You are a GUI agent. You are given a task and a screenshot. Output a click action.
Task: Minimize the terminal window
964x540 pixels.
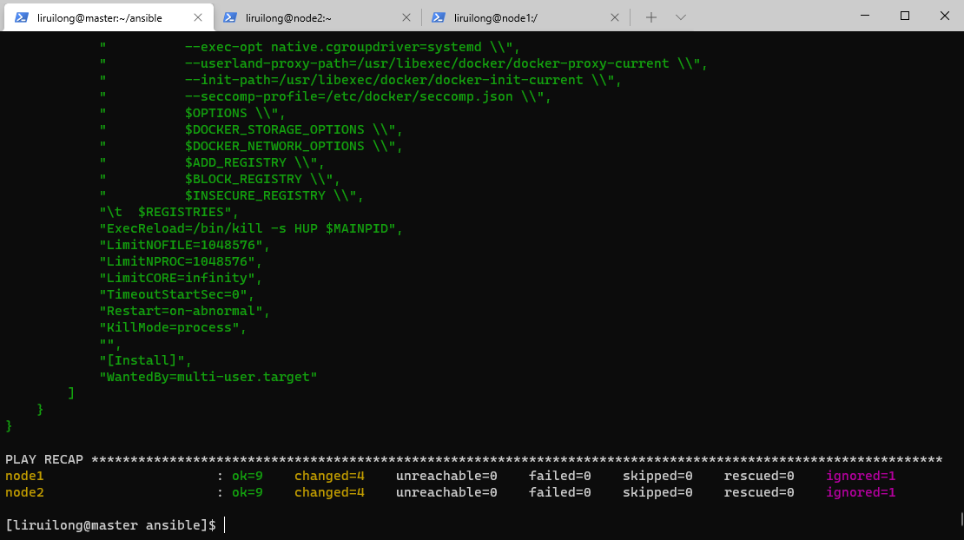(864, 16)
